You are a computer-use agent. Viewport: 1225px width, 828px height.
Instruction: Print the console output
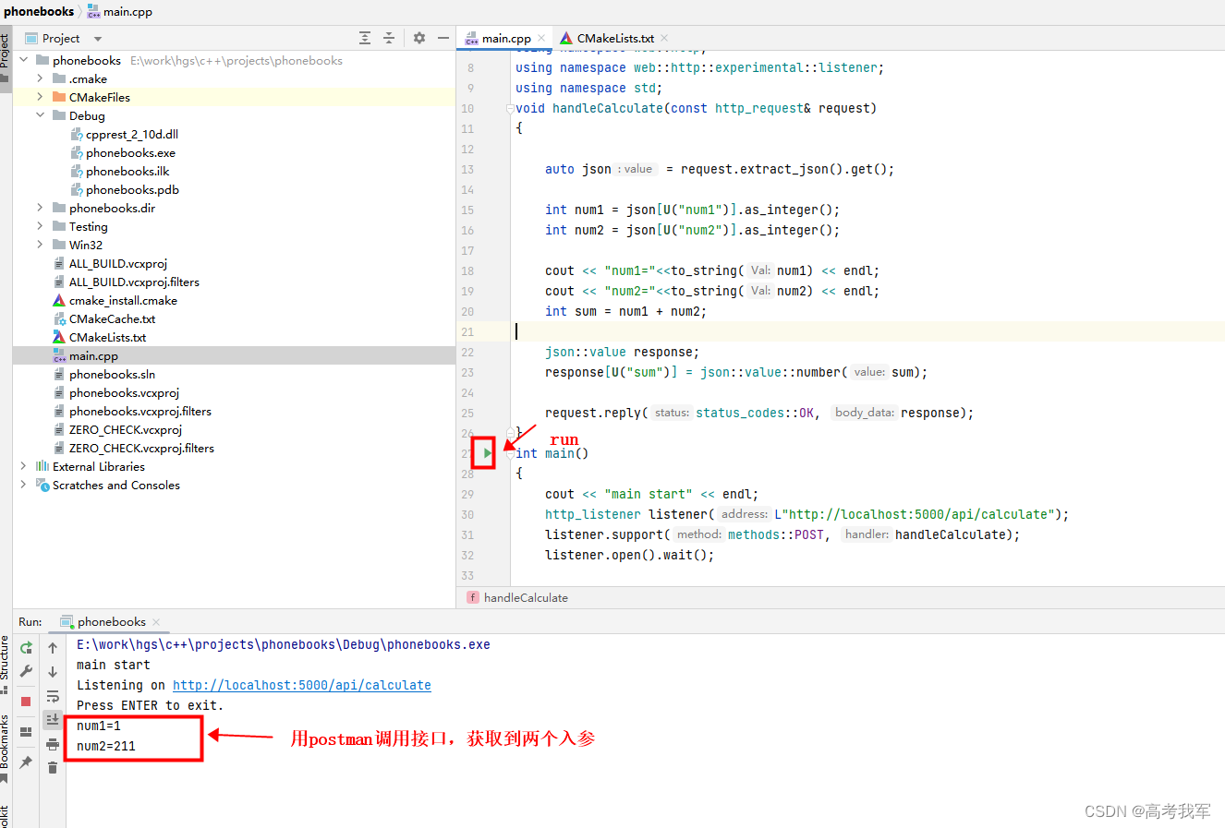[53, 746]
